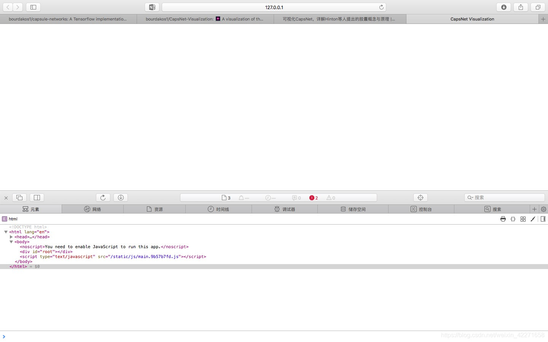Open a new Safari tab with plus

(x=543, y=19)
